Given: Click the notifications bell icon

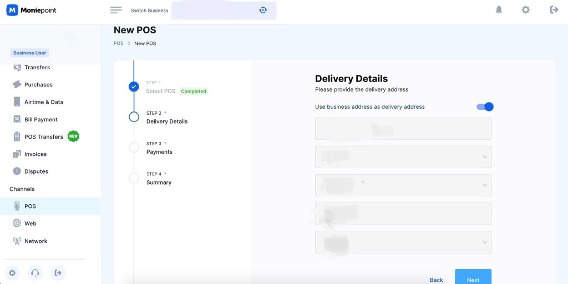Looking at the screenshot, I should coord(499,10).
